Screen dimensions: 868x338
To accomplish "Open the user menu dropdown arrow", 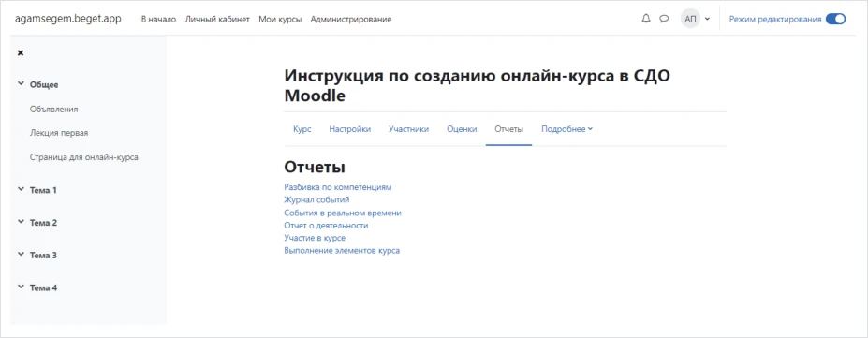I will coord(708,20).
